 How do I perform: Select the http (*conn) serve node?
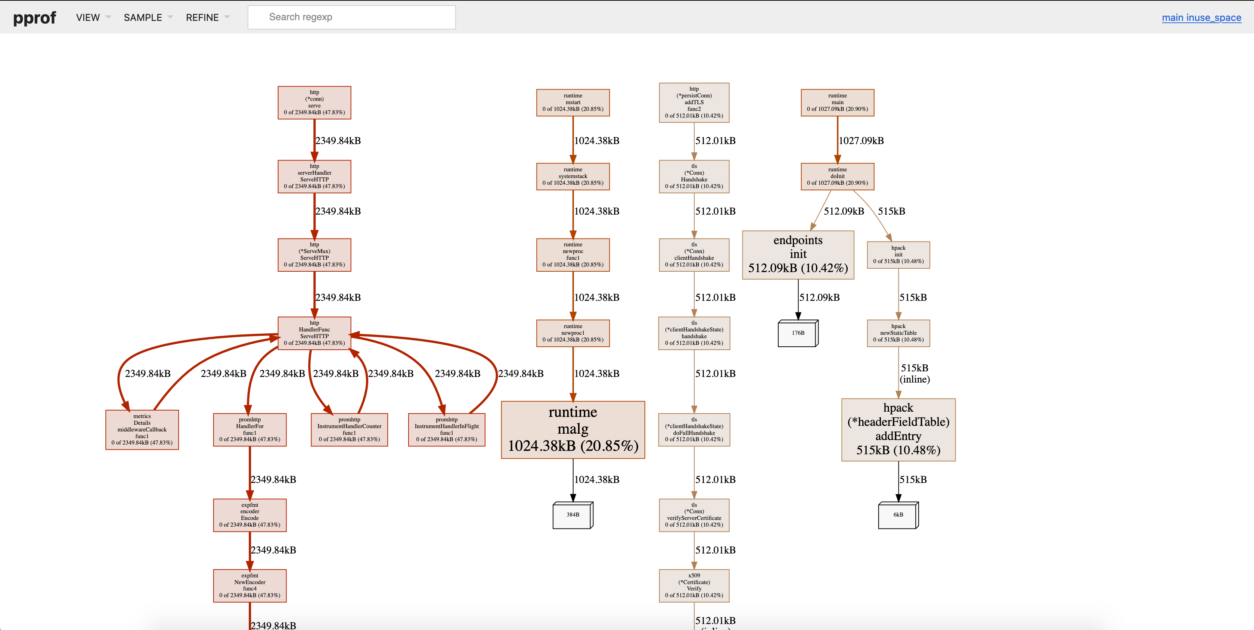pyautogui.click(x=314, y=103)
